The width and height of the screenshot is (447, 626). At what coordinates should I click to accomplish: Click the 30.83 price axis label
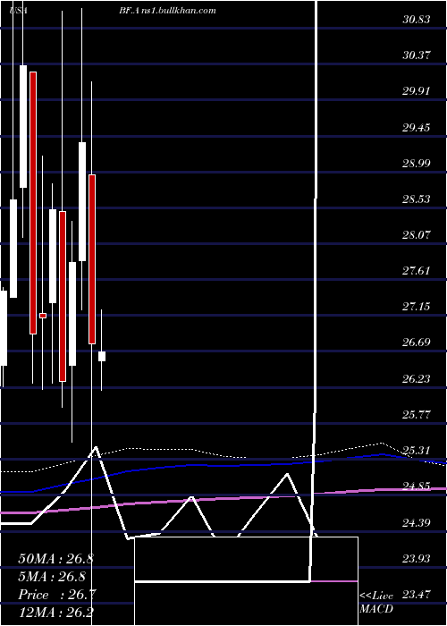(x=417, y=19)
